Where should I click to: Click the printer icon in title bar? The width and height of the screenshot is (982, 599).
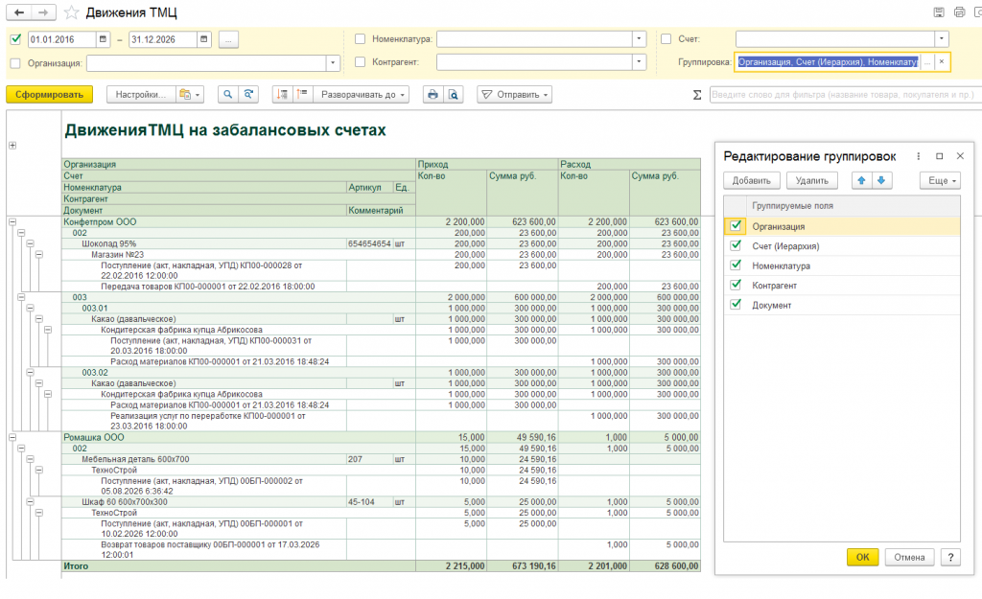[959, 12]
